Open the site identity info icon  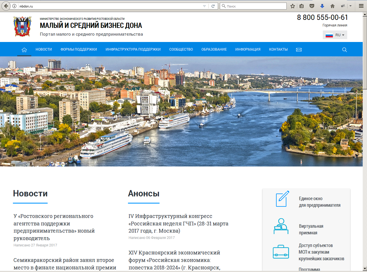tap(14, 6)
